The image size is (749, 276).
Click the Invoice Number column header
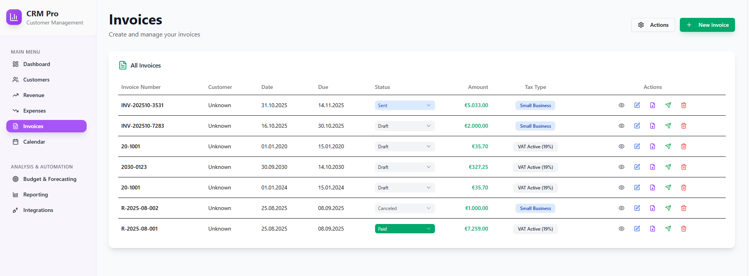tap(141, 87)
